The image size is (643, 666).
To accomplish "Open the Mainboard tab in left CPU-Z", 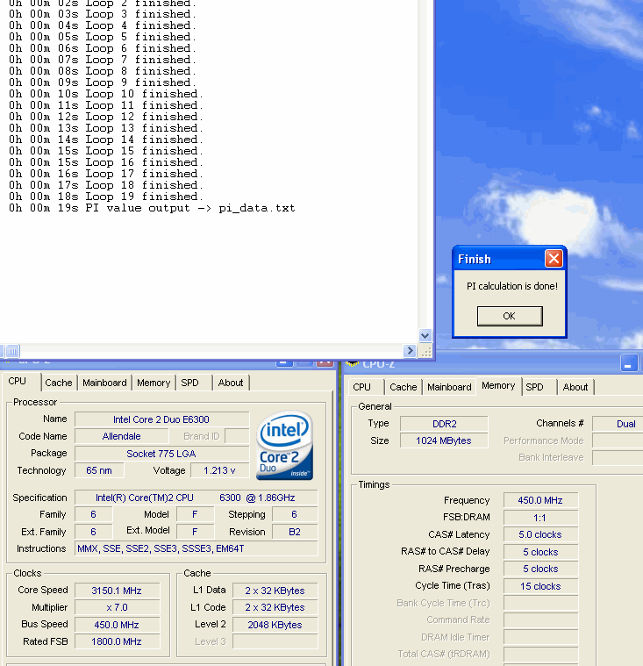I will [104, 383].
